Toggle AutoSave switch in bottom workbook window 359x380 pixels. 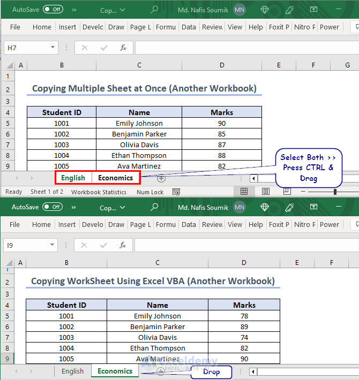(x=53, y=207)
